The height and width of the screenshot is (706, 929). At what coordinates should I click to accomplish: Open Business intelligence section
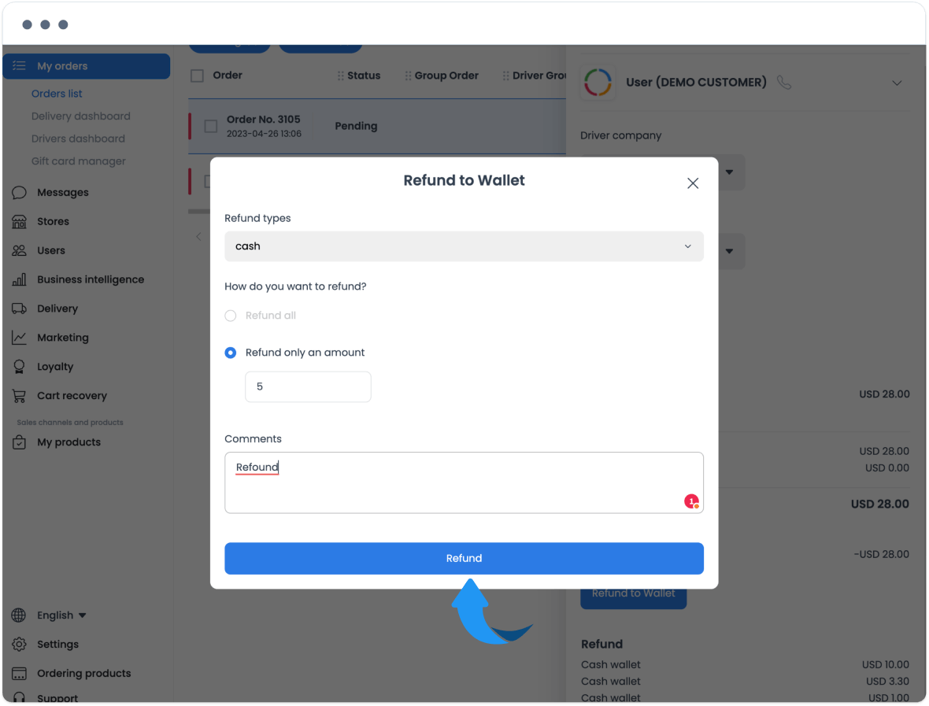coord(91,279)
